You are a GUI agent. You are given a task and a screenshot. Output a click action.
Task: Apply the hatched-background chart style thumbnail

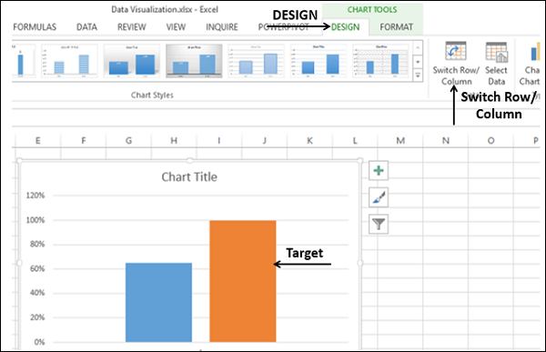click(x=380, y=61)
